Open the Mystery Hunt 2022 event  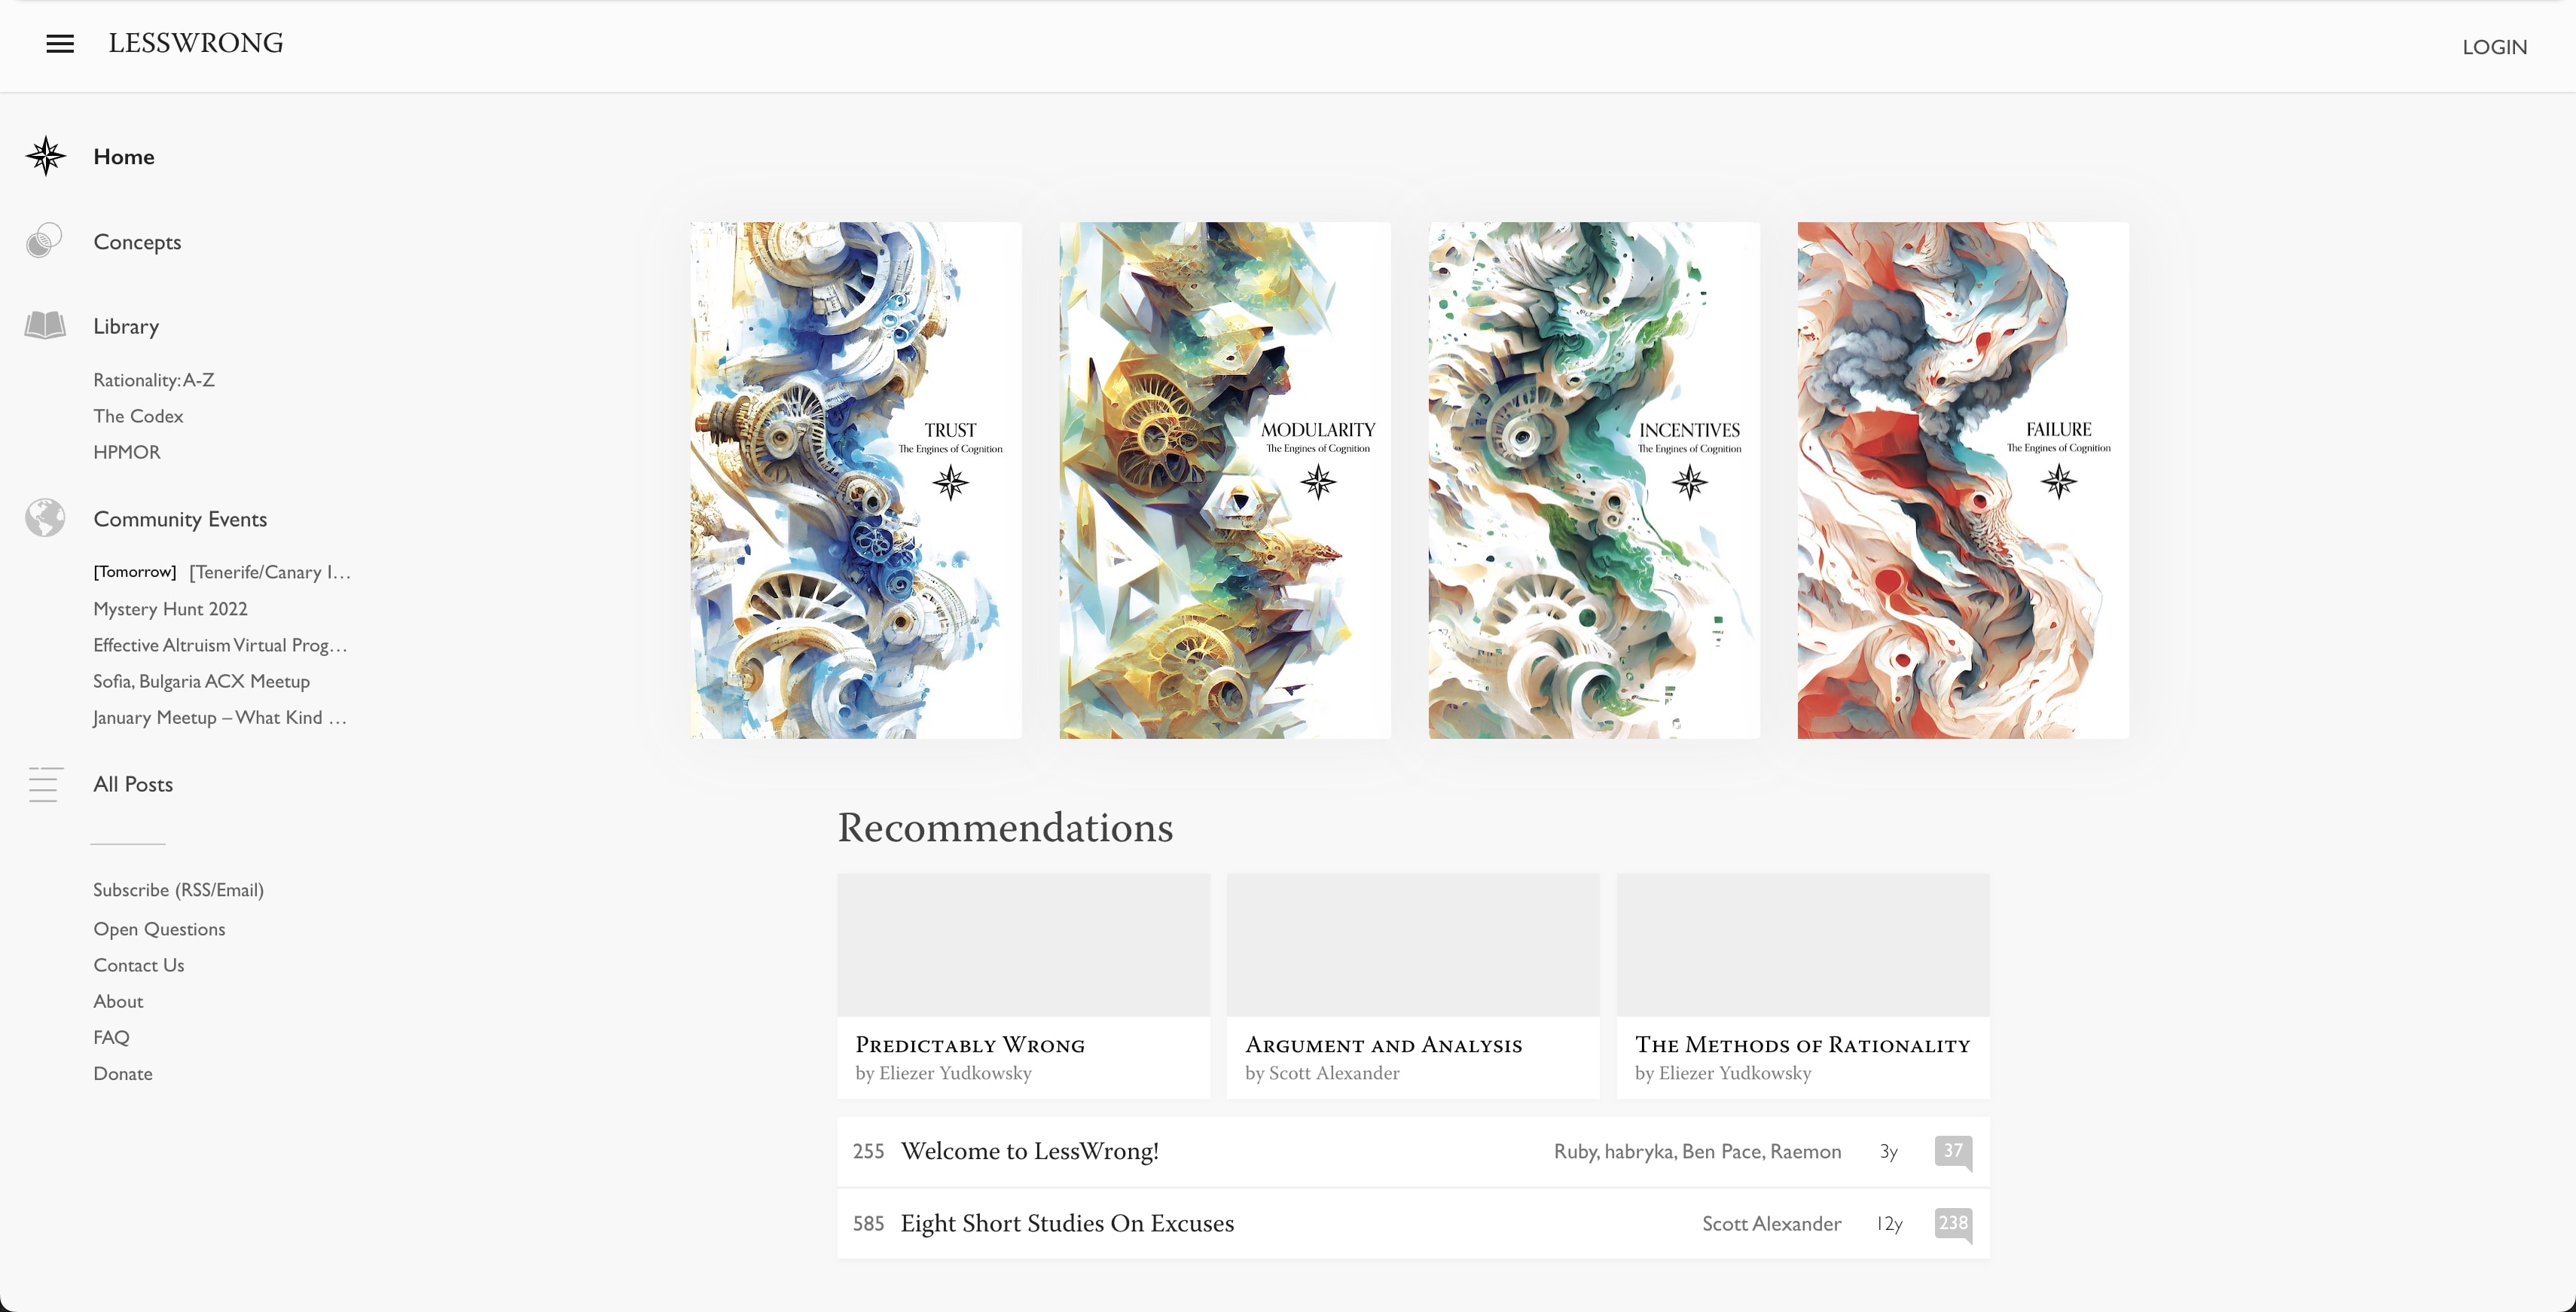[x=170, y=609]
